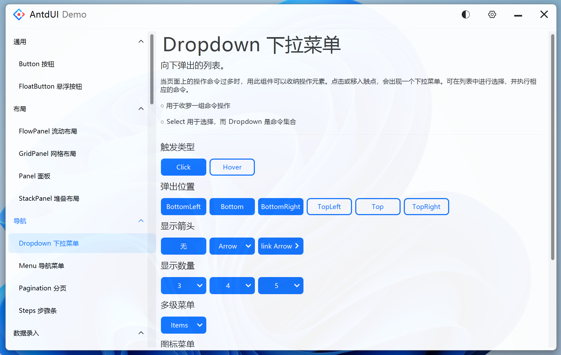Open the Menu 导航菜单 page
The width and height of the screenshot is (561, 355).
[x=42, y=266]
